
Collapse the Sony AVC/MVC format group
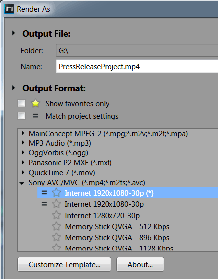point(22,183)
